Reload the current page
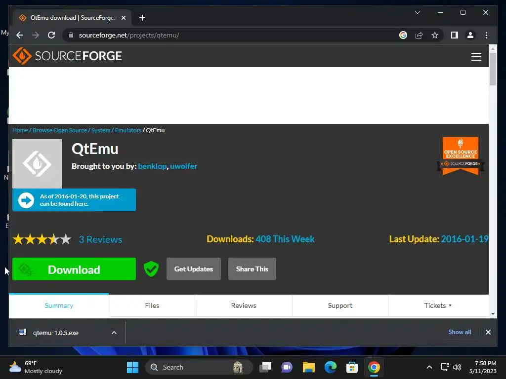The image size is (506, 379). (x=51, y=35)
